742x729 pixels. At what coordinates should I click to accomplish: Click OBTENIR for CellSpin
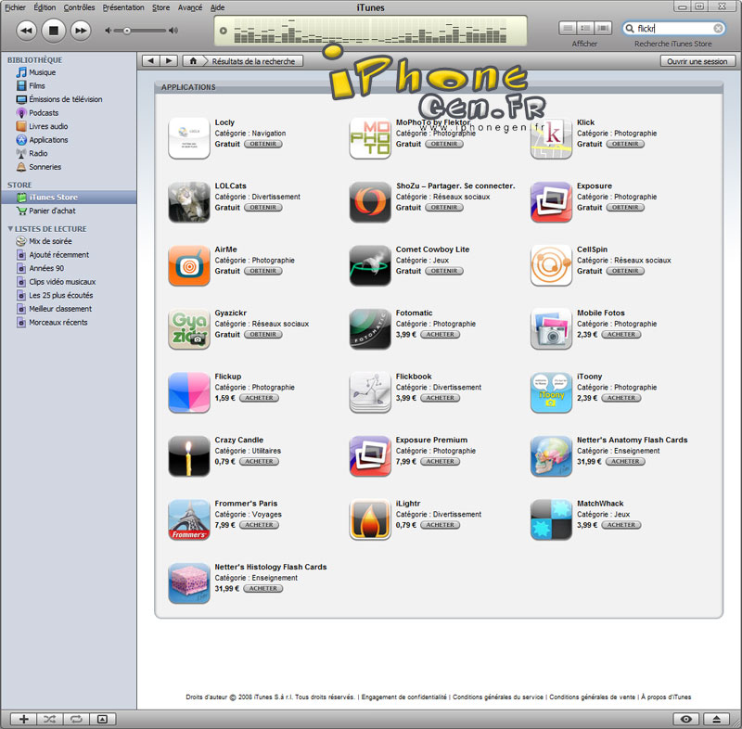(625, 271)
